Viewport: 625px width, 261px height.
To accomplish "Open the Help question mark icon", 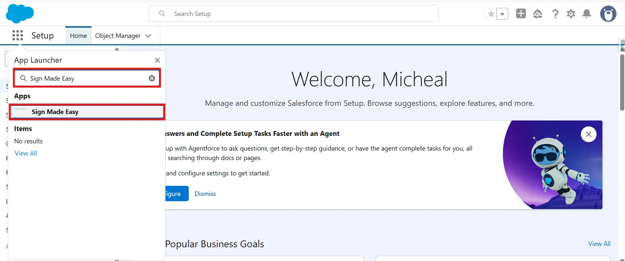I will (555, 14).
